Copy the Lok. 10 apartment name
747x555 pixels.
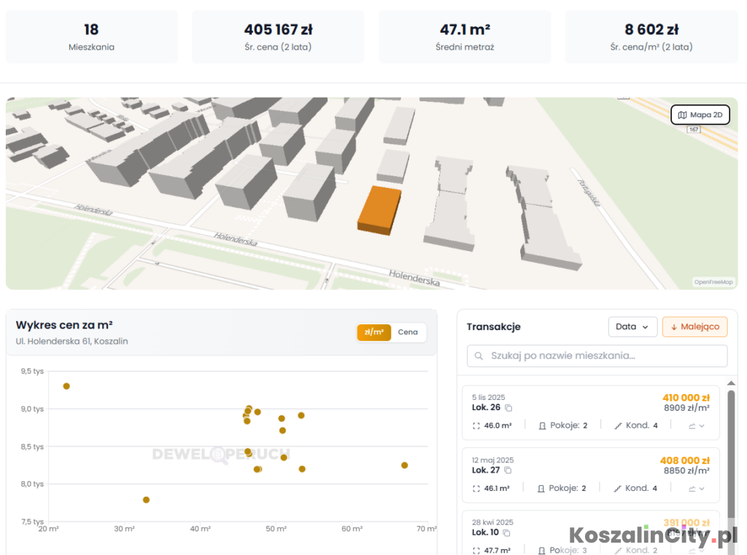(507, 532)
